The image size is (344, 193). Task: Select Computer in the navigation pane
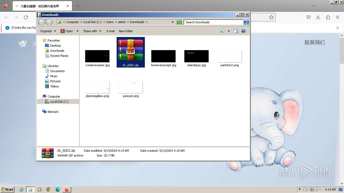click(x=54, y=96)
